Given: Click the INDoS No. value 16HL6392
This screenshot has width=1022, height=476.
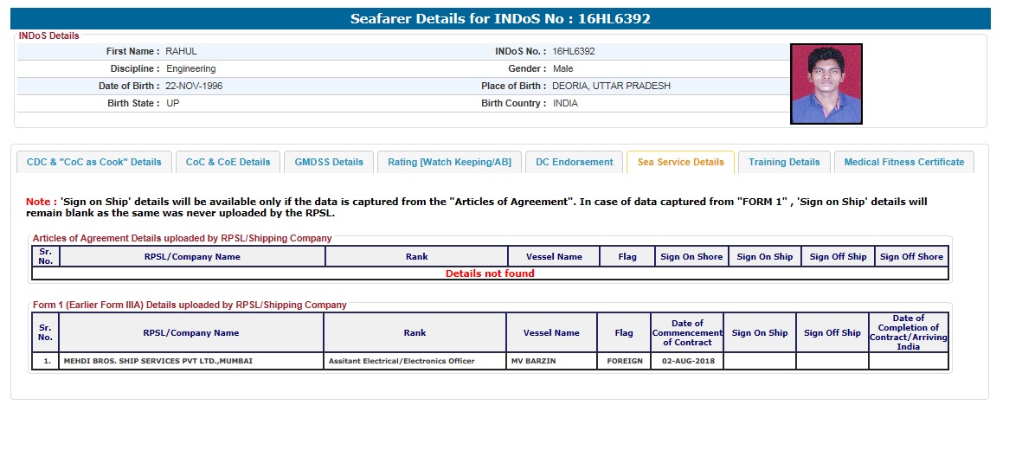Looking at the screenshot, I should click(x=573, y=51).
